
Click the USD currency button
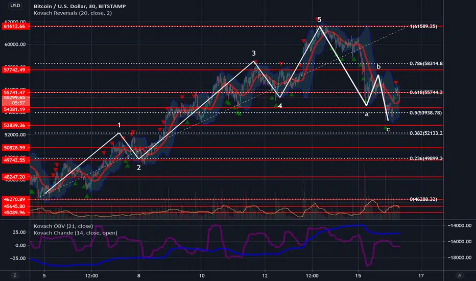pyautogui.click(x=15, y=6)
